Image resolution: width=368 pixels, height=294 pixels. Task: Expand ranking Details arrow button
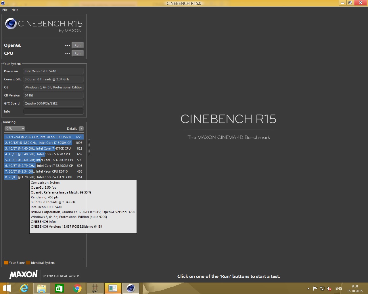click(81, 129)
